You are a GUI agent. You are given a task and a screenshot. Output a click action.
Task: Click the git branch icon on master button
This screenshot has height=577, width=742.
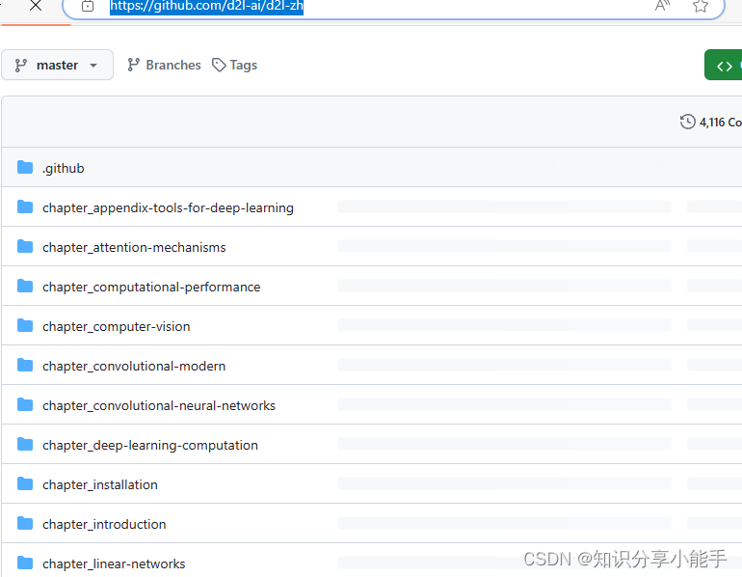(x=20, y=66)
